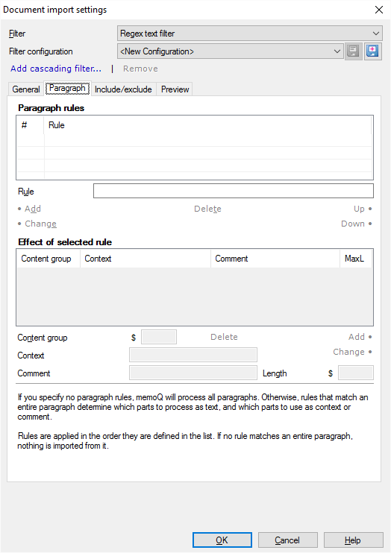The image size is (391, 553).
Task: Go to the Preview tab
Action: coord(175,89)
